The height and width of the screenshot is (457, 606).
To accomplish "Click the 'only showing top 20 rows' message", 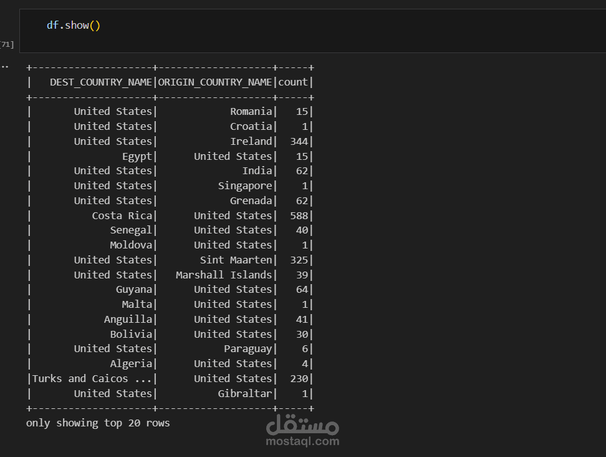I will click(x=97, y=423).
